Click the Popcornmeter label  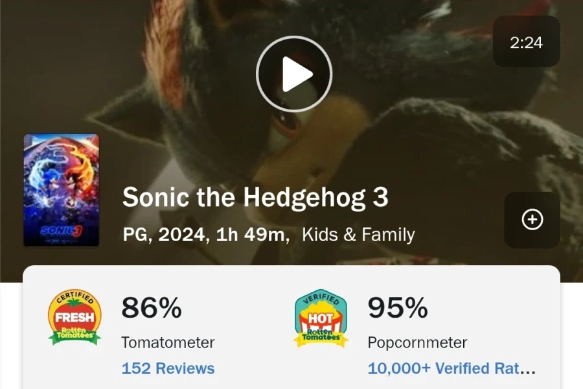(417, 342)
